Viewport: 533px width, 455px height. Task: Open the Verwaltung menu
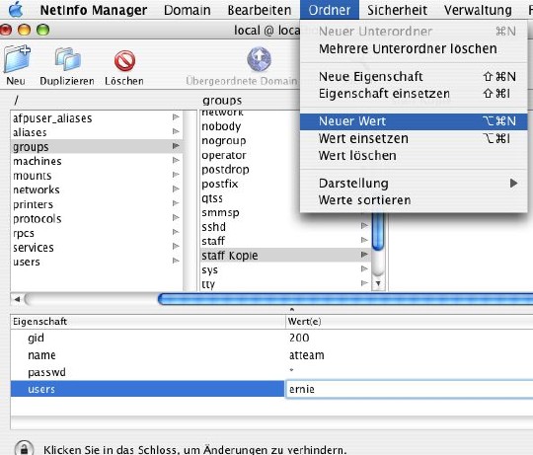(x=478, y=10)
